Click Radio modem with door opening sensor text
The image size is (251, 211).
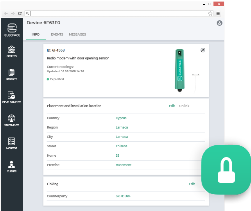(x=78, y=58)
